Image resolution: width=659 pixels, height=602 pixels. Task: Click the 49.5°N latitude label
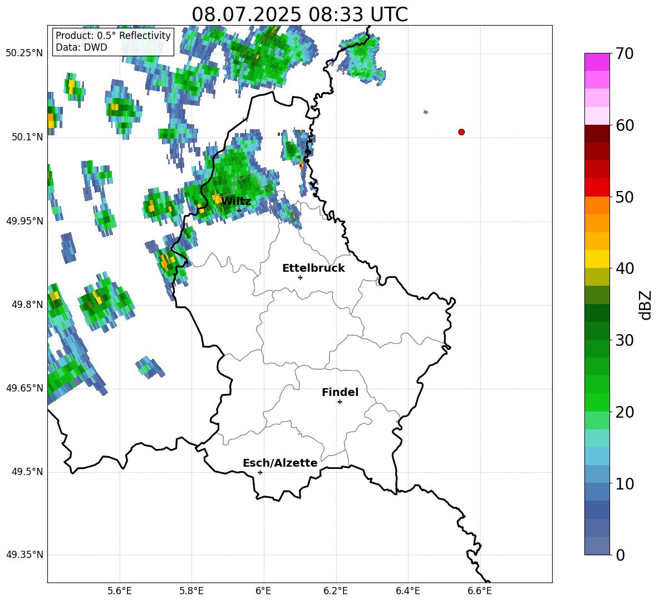coord(27,472)
